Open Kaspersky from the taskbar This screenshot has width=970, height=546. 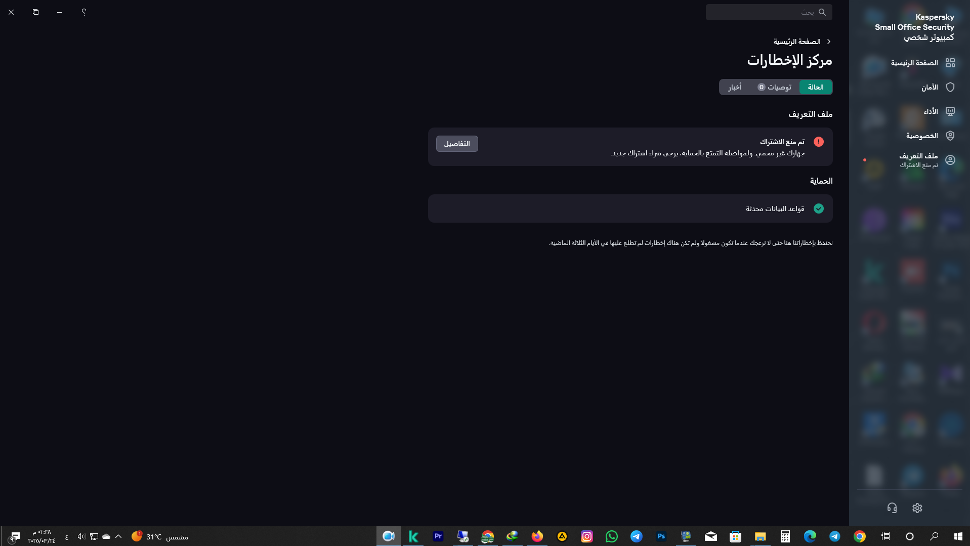[x=413, y=536]
